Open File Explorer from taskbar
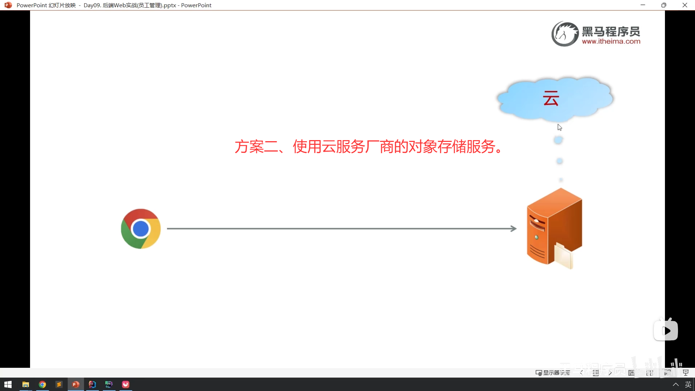 (25, 384)
